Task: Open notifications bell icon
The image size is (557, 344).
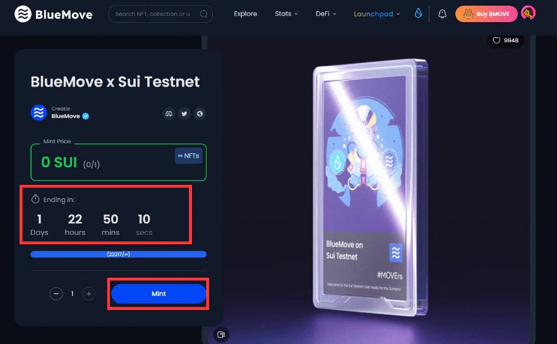Action: 442,14
